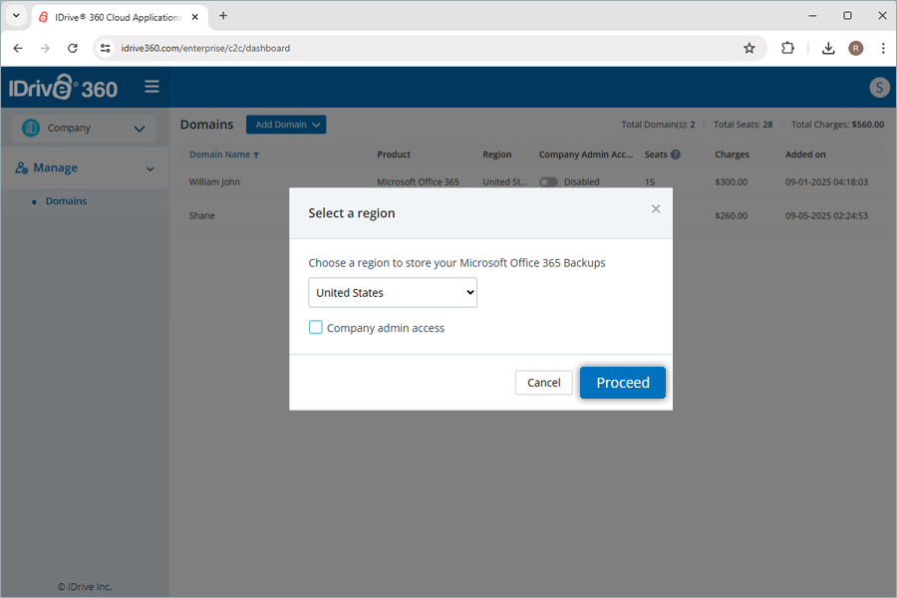Collapse the Manage section chevron
Screen dimensions: 897x598
150,167
